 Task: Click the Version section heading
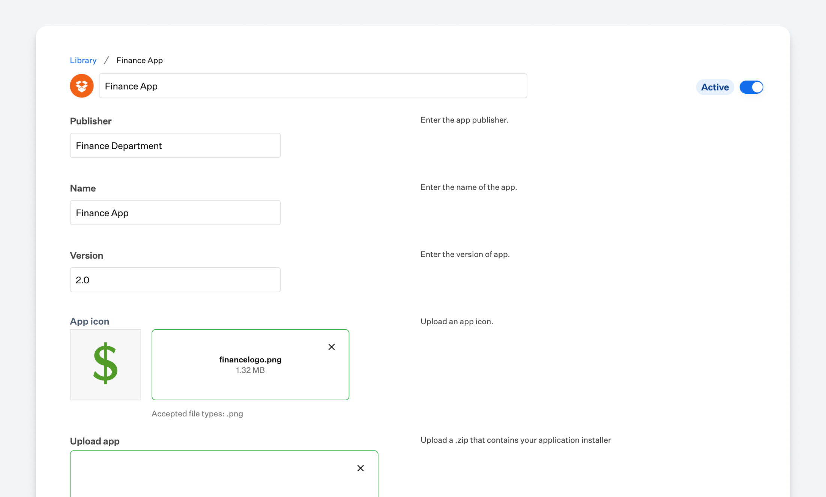(86, 255)
